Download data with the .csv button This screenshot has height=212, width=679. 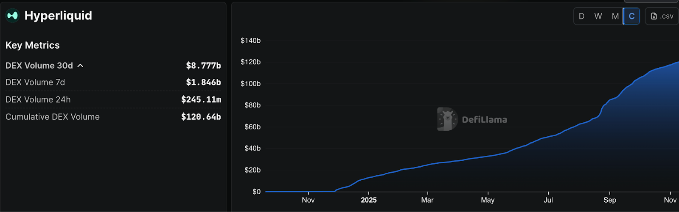point(662,16)
